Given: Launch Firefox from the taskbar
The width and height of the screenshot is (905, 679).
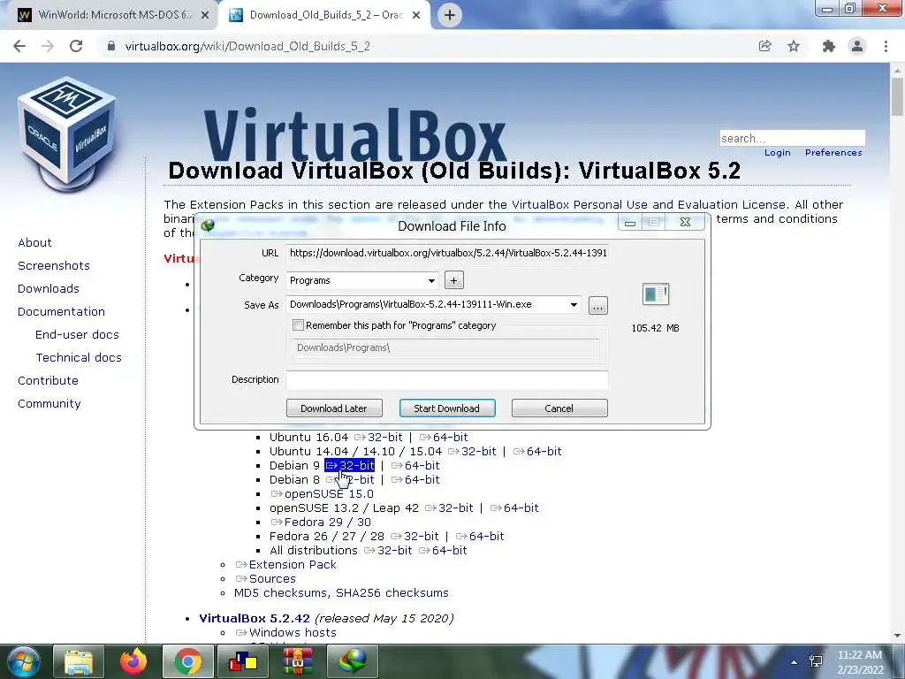Looking at the screenshot, I should click(133, 661).
